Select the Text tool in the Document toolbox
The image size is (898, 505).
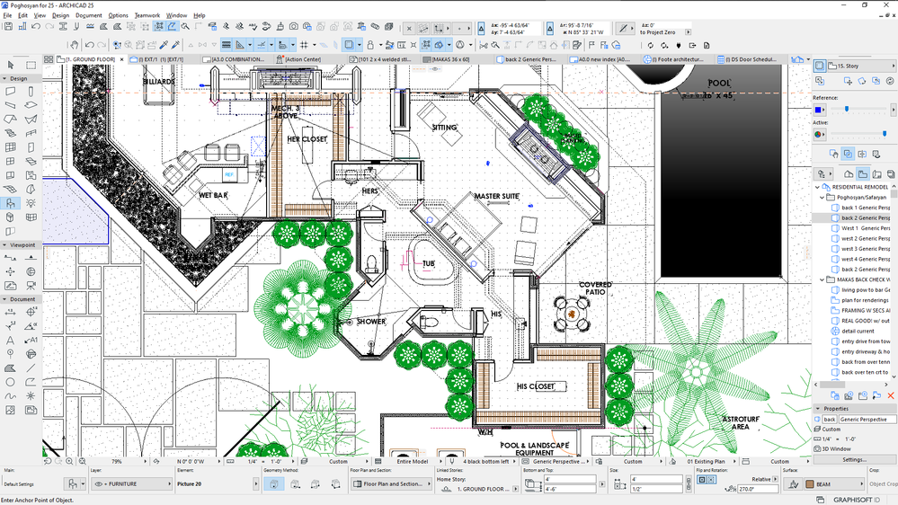click(10, 340)
